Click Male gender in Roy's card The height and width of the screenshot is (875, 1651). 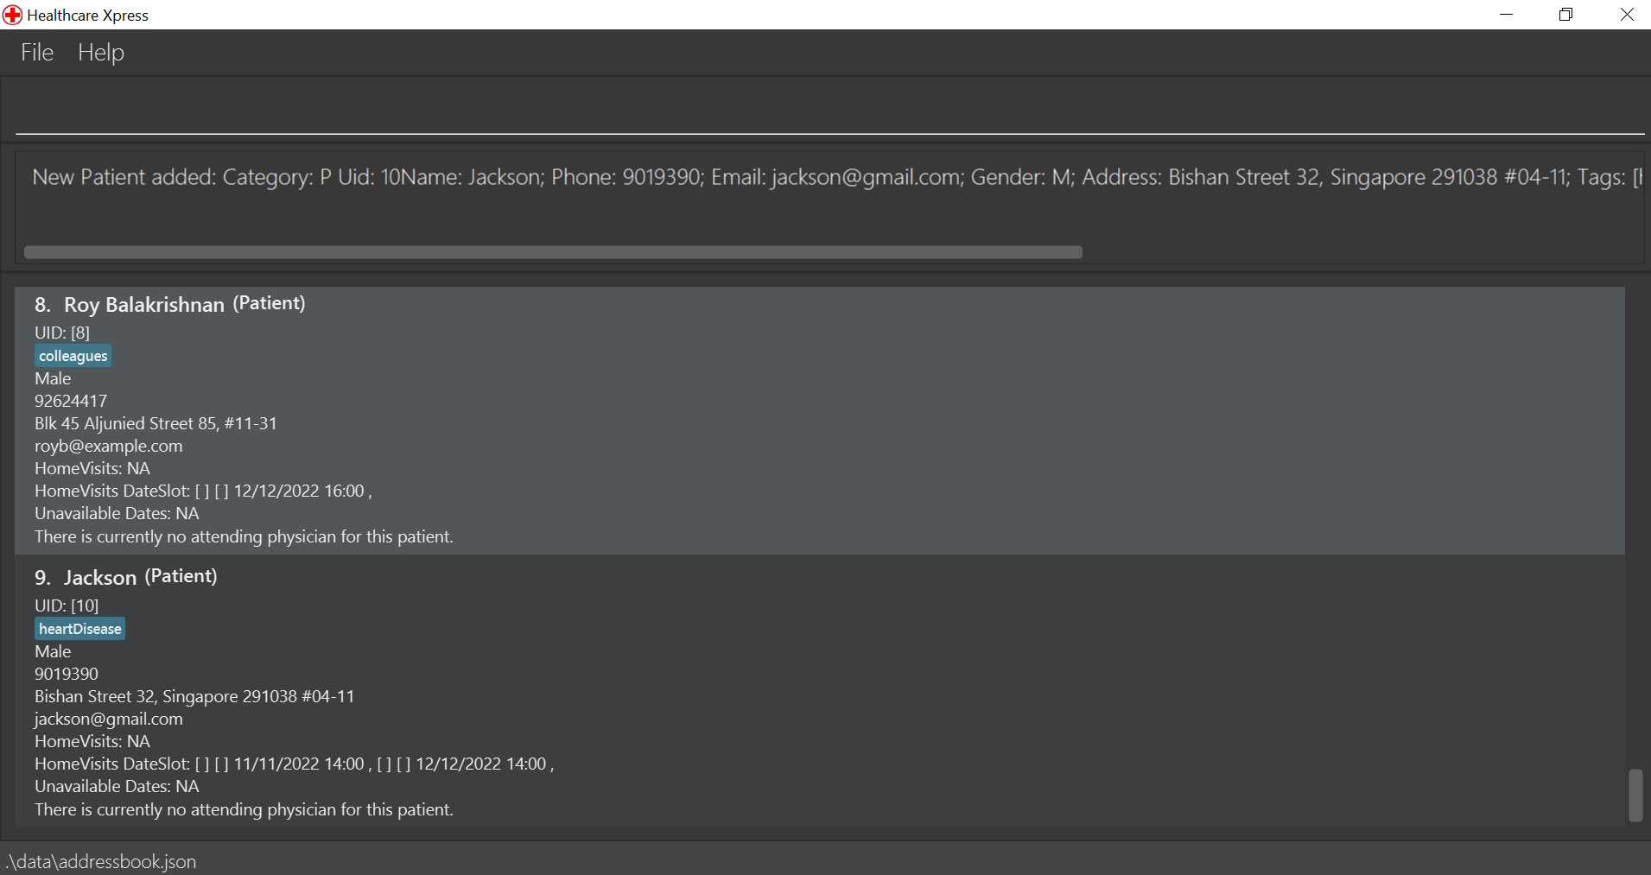pos(53,378)
